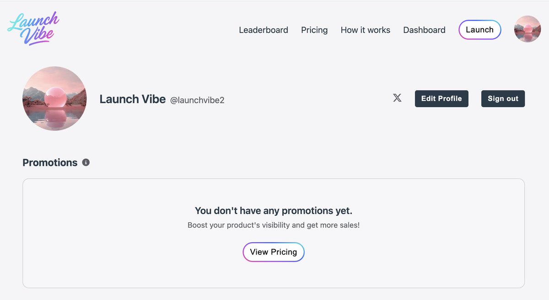
Task: Open the account avatar in the navbar
Action: pyautogui.click(x=527, y=29)
